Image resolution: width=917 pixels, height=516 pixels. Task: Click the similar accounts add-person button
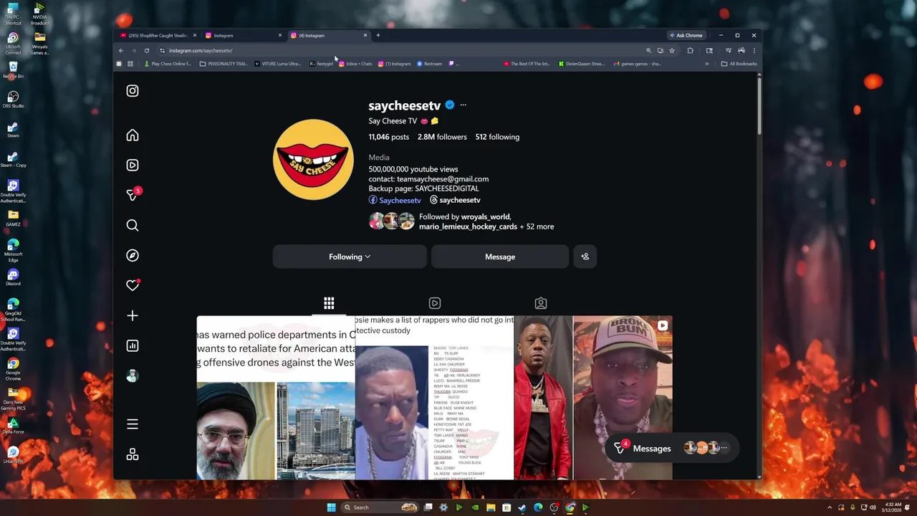(x=585, y=257)
